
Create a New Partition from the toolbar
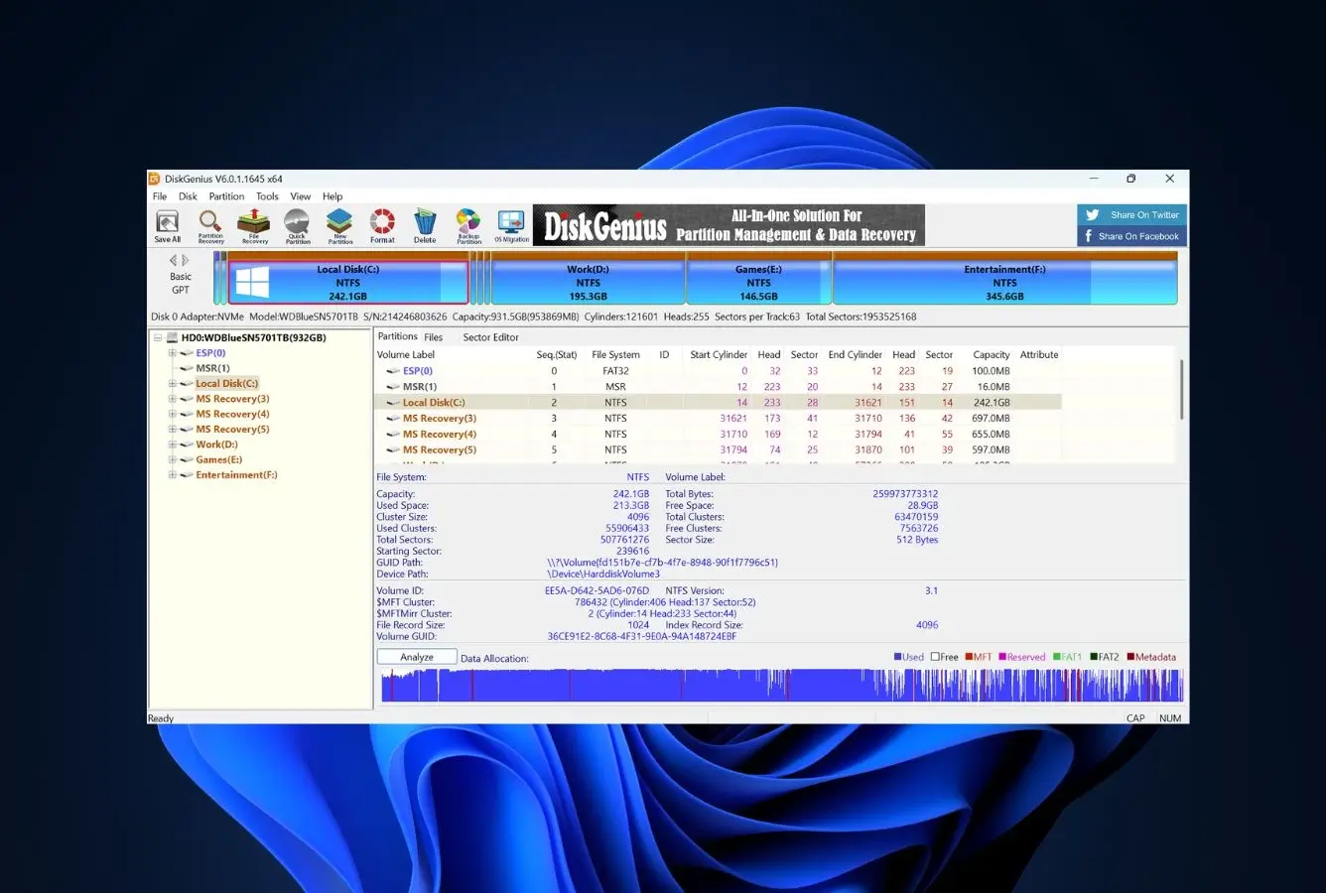339,226
